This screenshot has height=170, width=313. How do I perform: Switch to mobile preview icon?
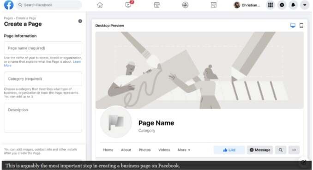(x=301, y=25)
